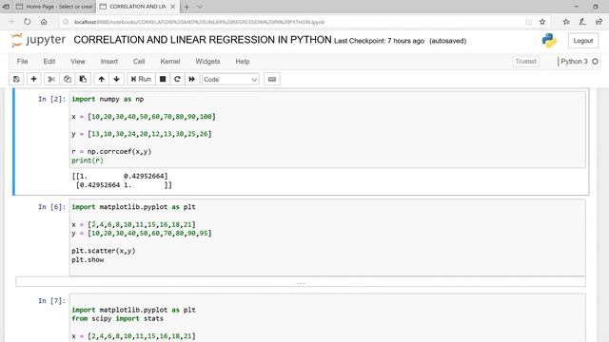Image resolution: width=609 pixels, height=342 pixels.
Task: Add page to favorites with star icon
Action: pos(542,22)
